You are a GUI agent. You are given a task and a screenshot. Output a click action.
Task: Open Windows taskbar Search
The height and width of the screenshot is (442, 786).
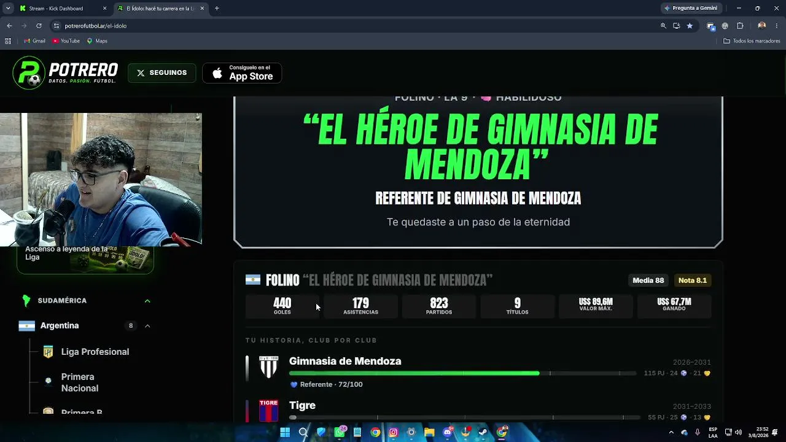click(303, 432)
